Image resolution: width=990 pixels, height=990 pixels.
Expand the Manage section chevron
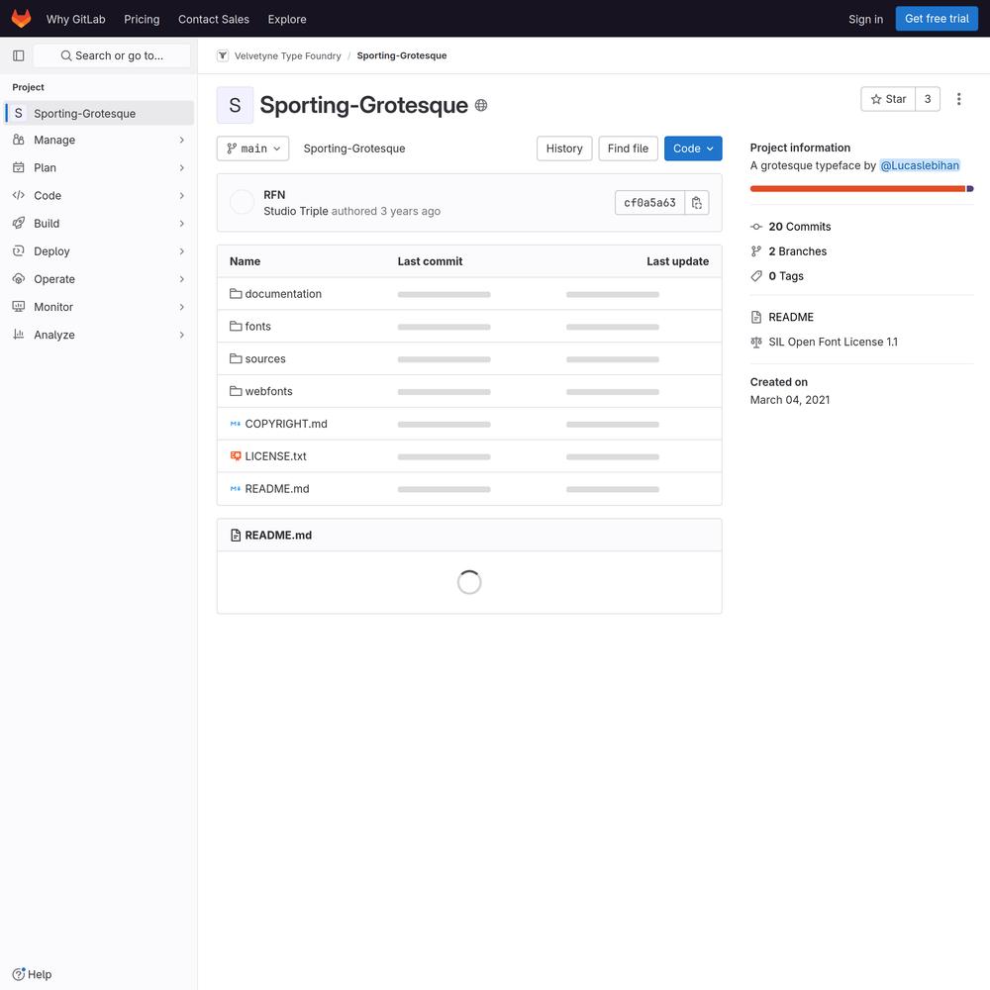(x=182, y=140)
